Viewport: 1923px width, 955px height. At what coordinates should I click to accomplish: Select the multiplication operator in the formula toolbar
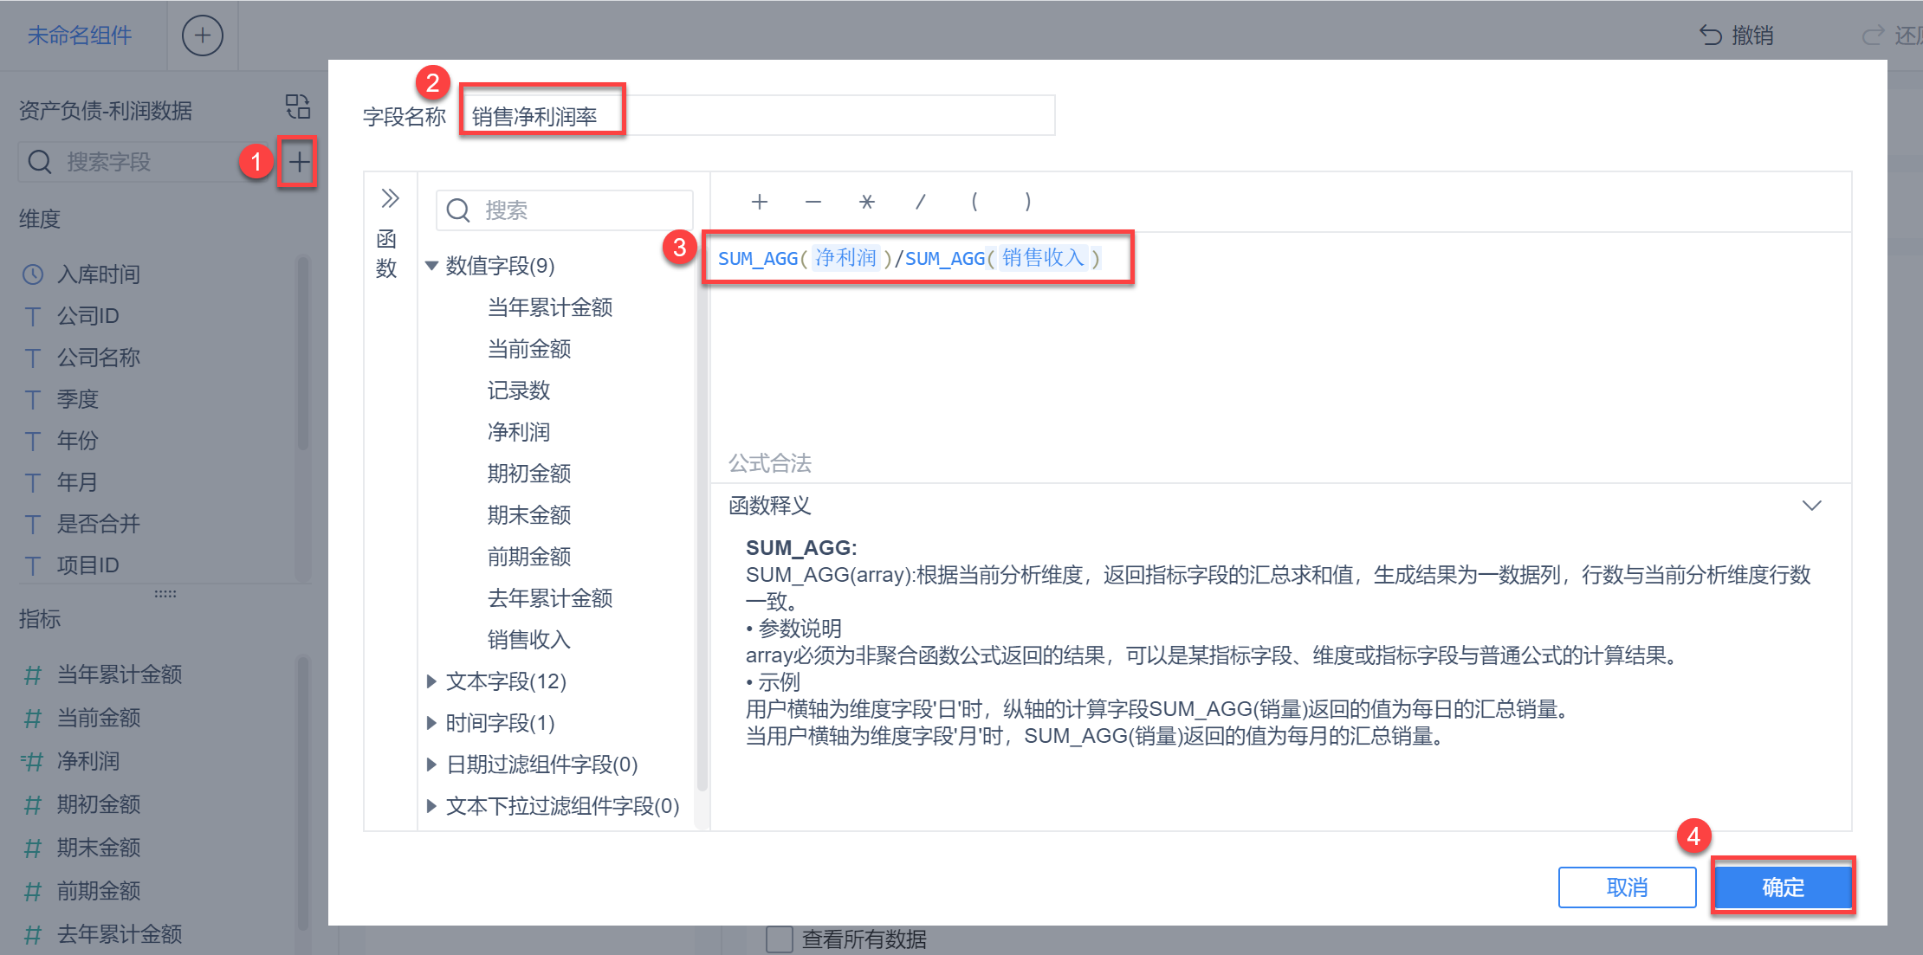(x=866, y=202)
